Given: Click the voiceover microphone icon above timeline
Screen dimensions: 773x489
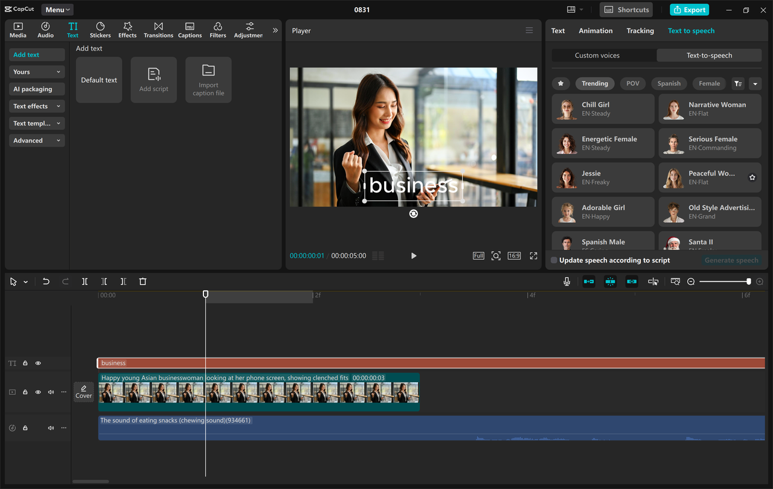Looking at the screenshot, I should click(x=566, y=281).
